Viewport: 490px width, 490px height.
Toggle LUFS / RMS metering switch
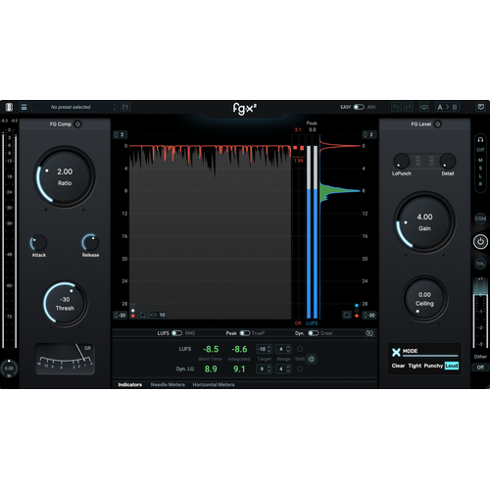click(176, 333)
